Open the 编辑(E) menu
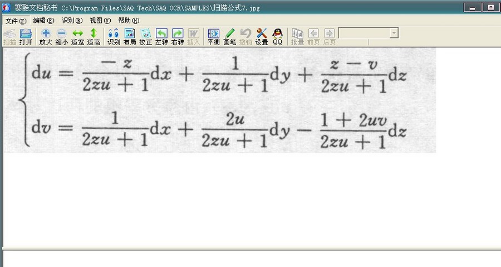Viewport: 501px width, 267px height. point(44,21)
